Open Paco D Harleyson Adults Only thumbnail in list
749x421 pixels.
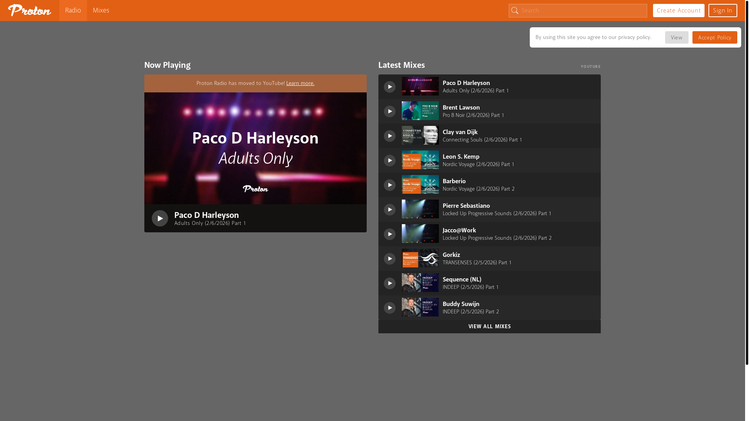click(x=420, y=86)
